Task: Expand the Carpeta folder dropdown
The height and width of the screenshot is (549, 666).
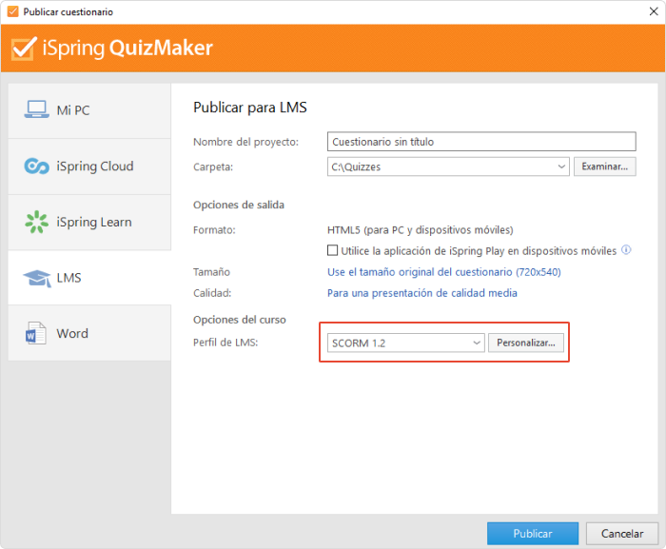Action: (x=561, y=167)
